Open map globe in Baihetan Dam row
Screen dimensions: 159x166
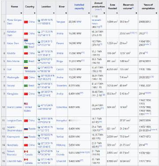point(39,32)
